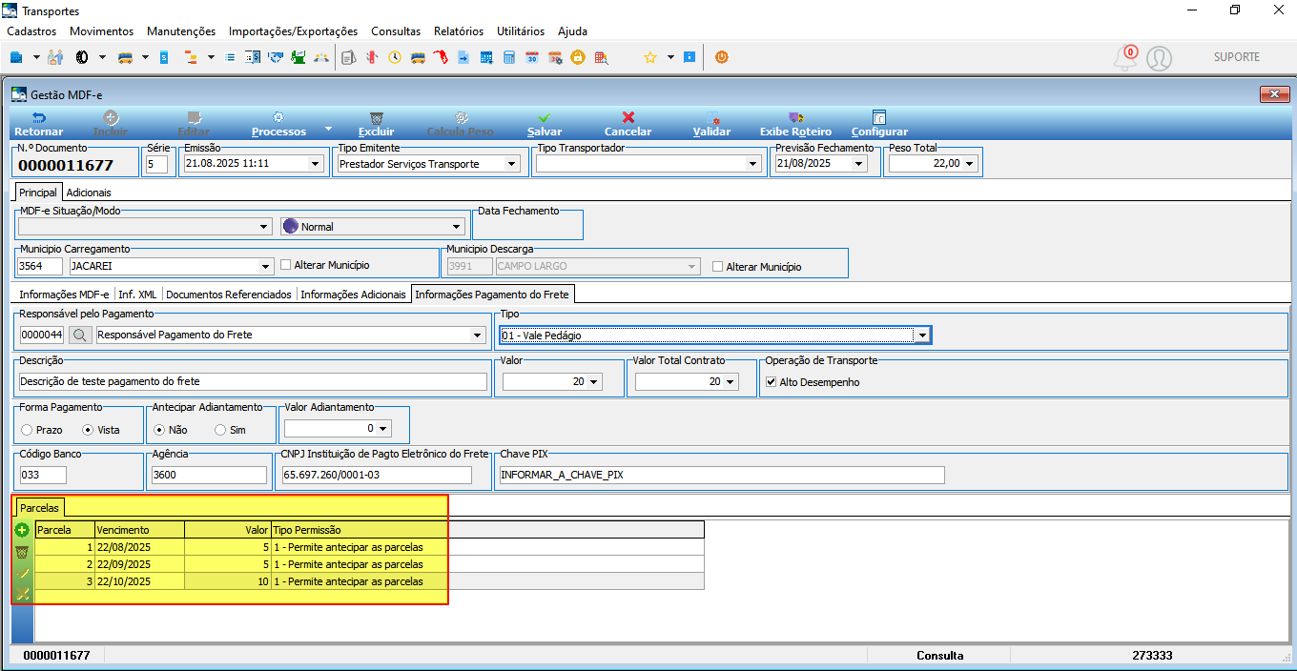Viewport: 1297px width, 671px height.
Task: Click the Validar toolbar icon
Action: [711, 117]
